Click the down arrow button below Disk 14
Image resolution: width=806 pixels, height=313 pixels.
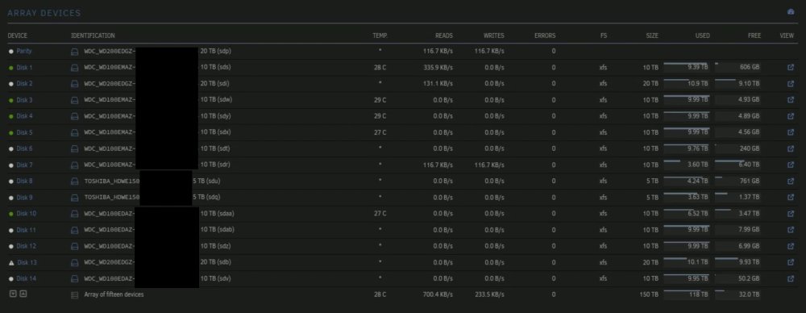pyautogui.click(x=13, y=294)
